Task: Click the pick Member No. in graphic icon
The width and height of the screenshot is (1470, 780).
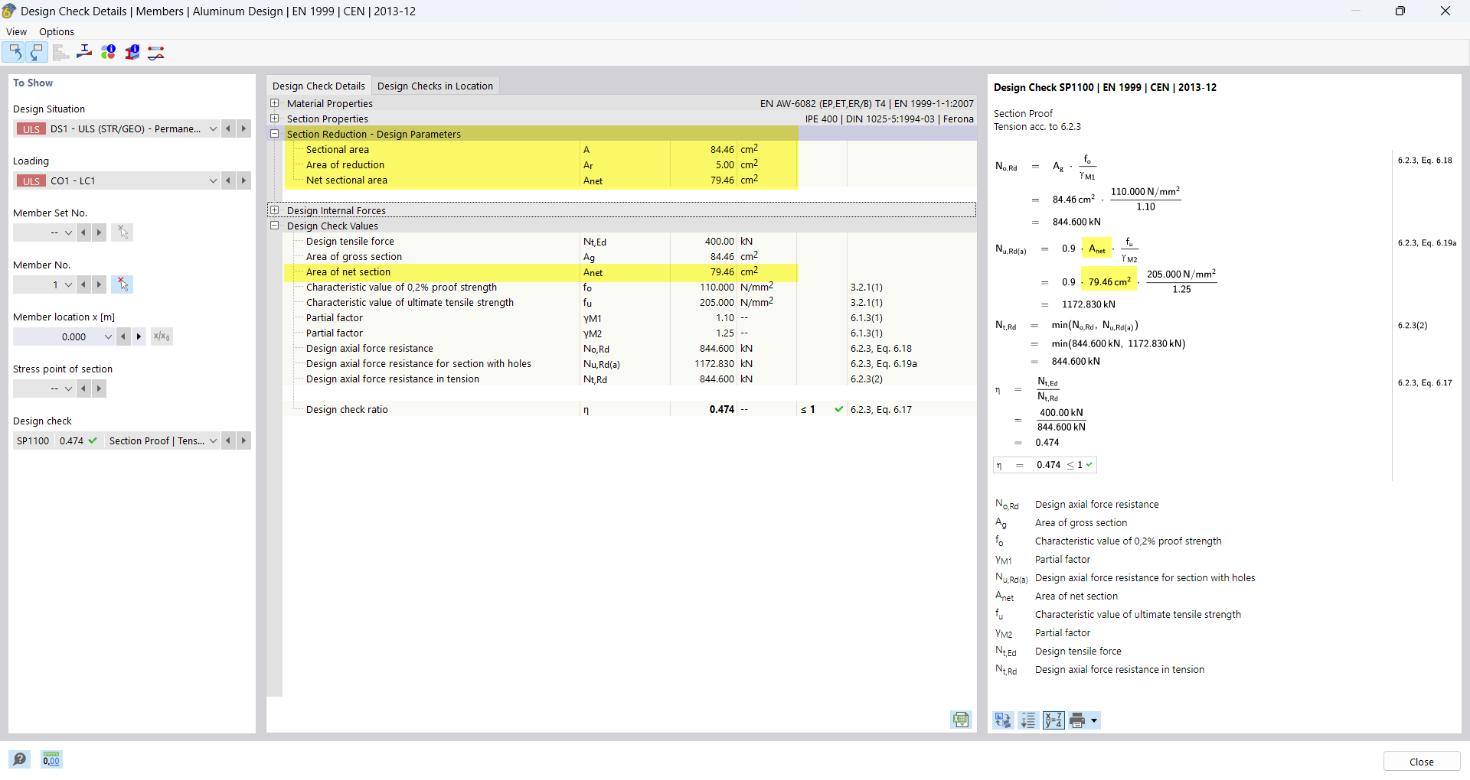Action: 122,284
